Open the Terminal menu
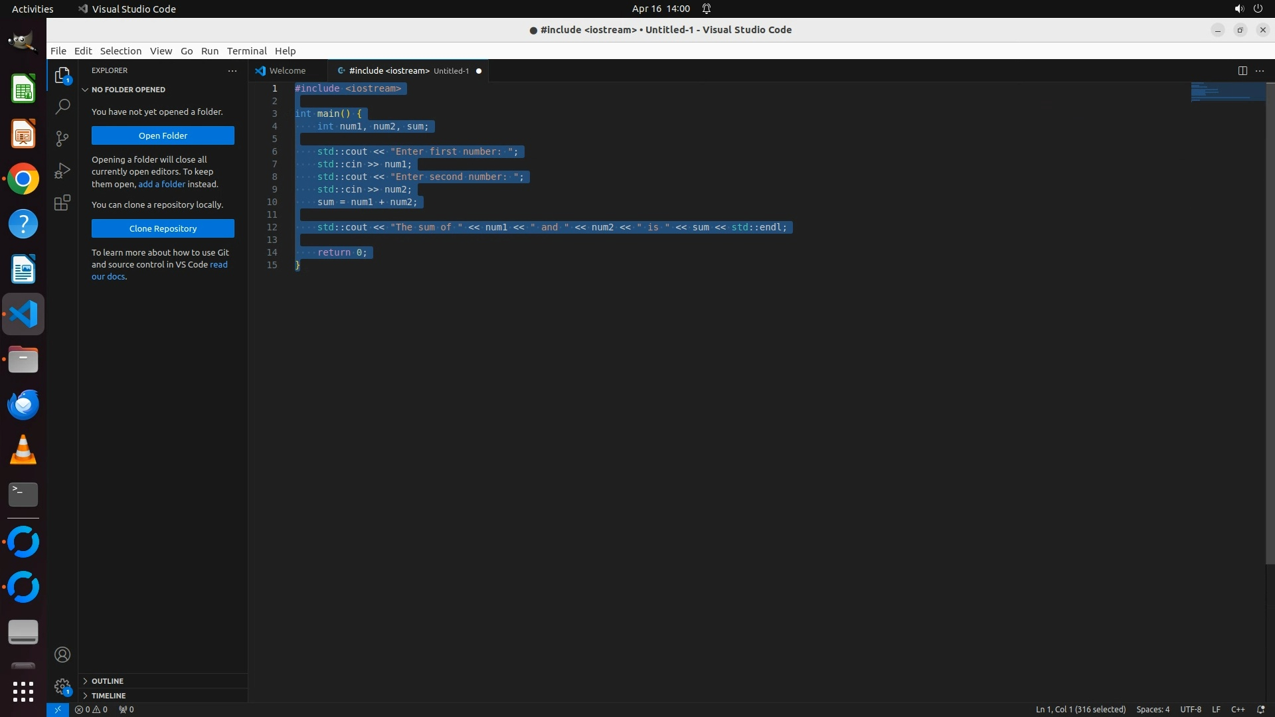Image resolution: width=1275 pixels, height=717 pixels. [x=246, y=51]
